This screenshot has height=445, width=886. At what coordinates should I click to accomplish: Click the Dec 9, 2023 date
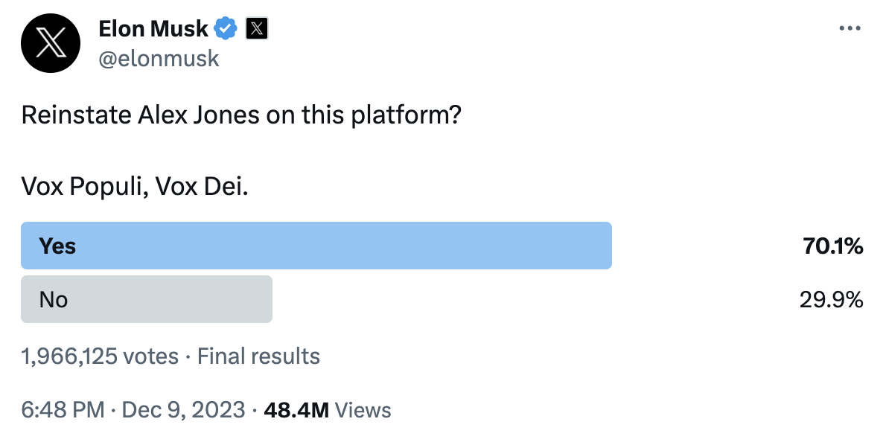pos(184,410)
